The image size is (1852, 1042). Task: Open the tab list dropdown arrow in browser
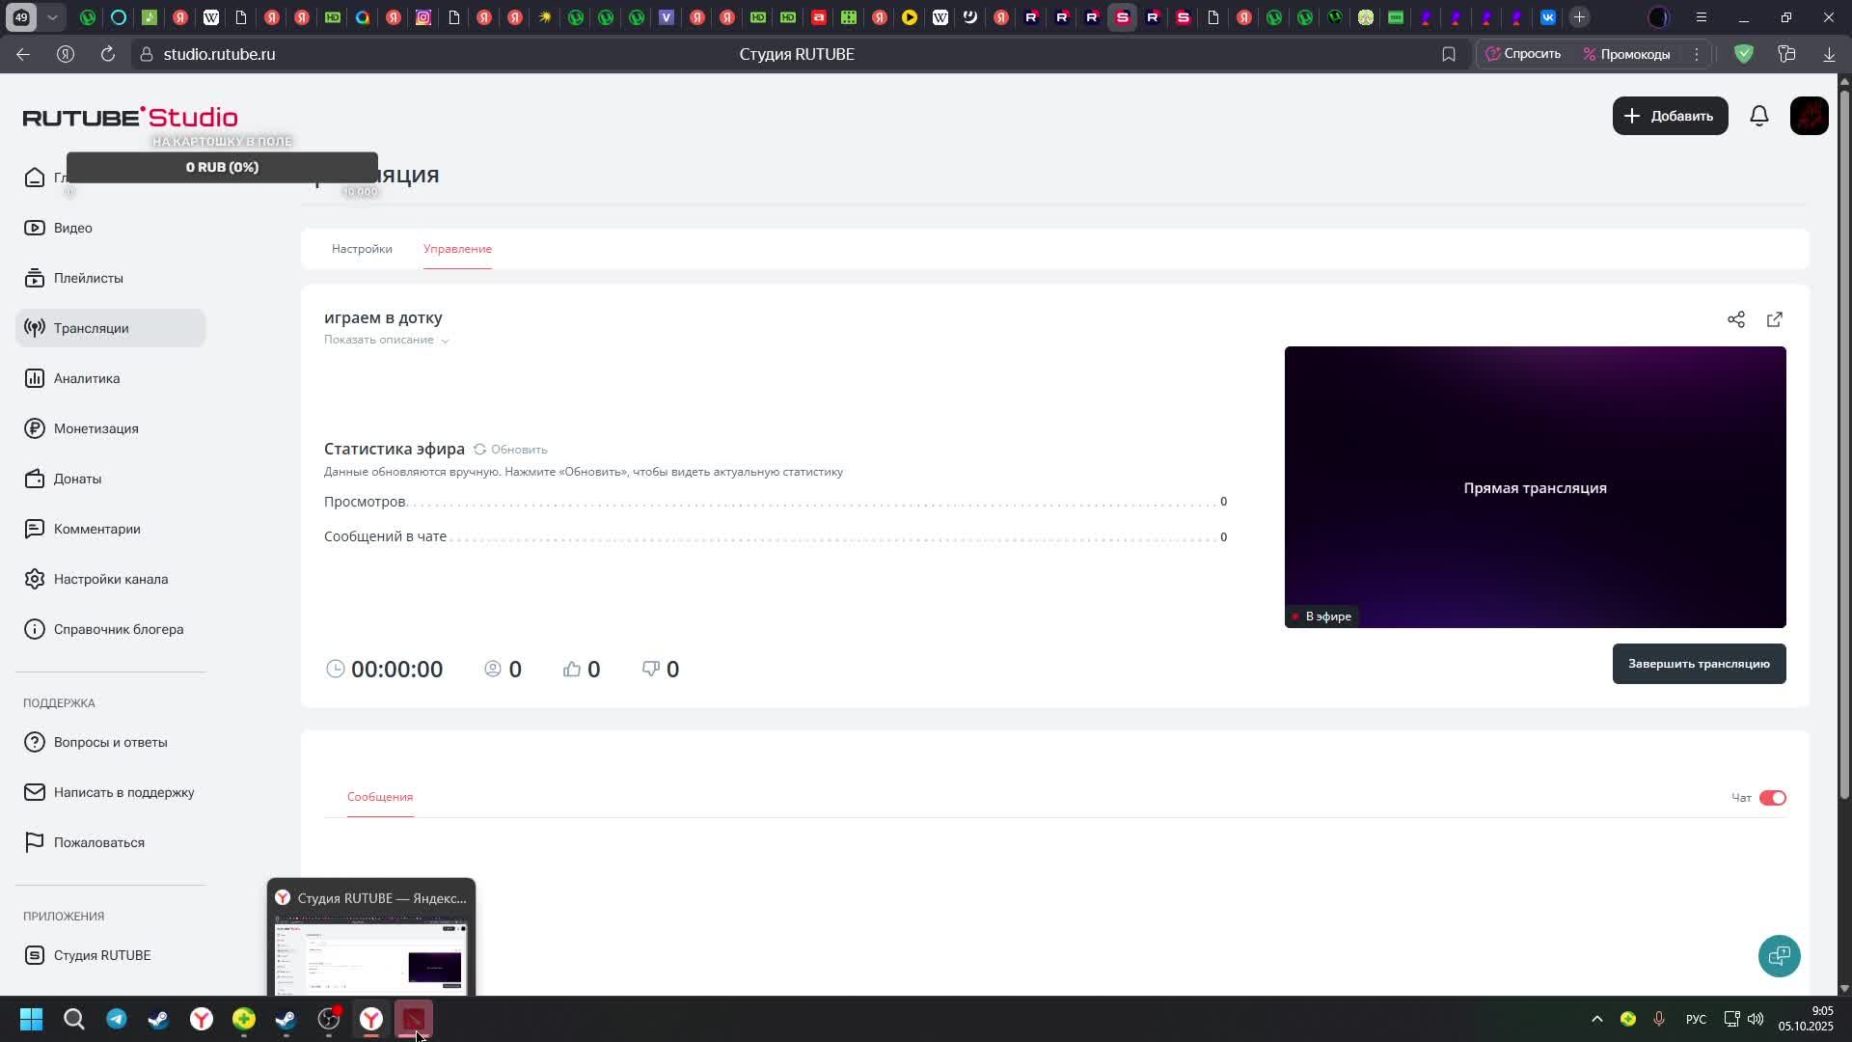coord(53,17)
